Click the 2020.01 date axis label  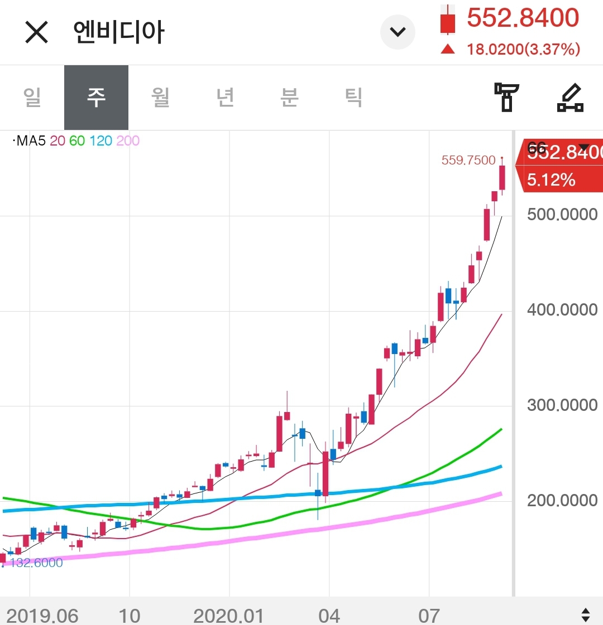(229, 616)
